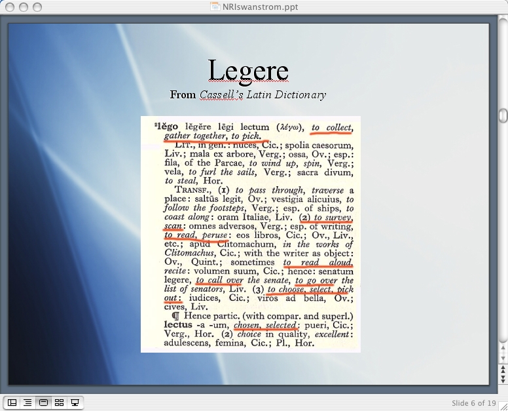Click the Slide 6 of 19 indicator
This screenshot has width=508, height=411.
coord(474,403)
